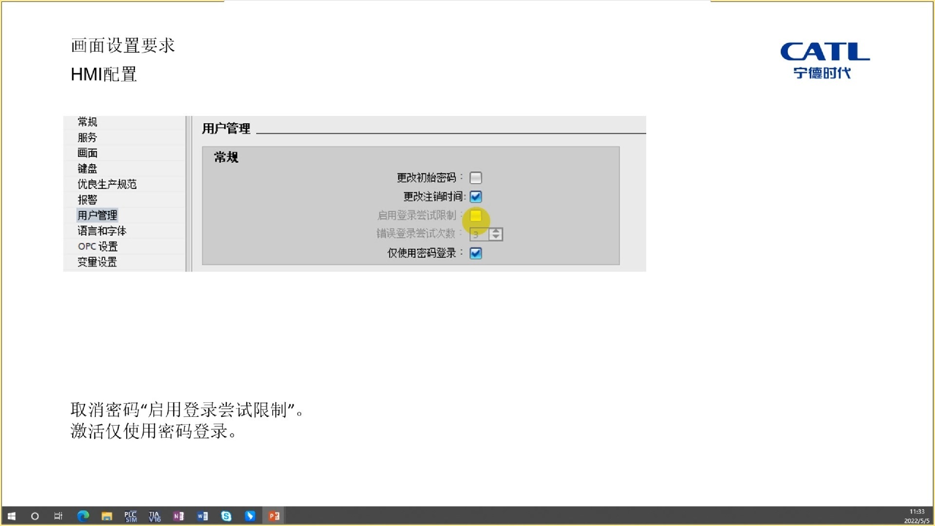Open the Windows Start menu

pyautogui.click(x=10, y=516)
